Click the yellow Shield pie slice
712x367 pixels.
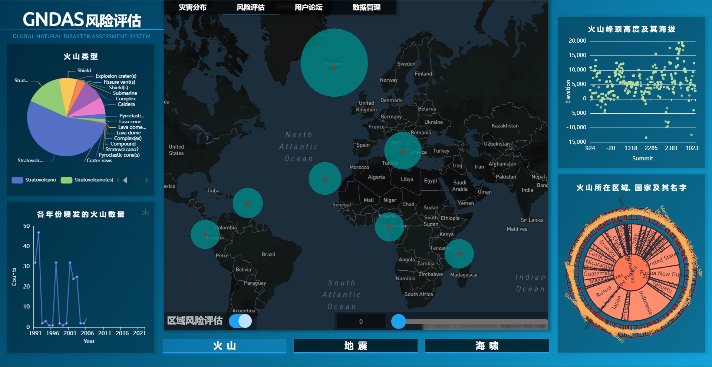67,93
